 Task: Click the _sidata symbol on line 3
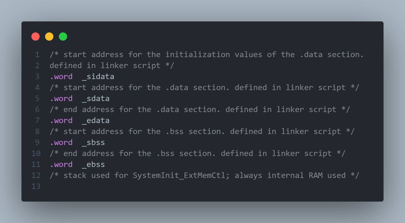tap(98, 76)
